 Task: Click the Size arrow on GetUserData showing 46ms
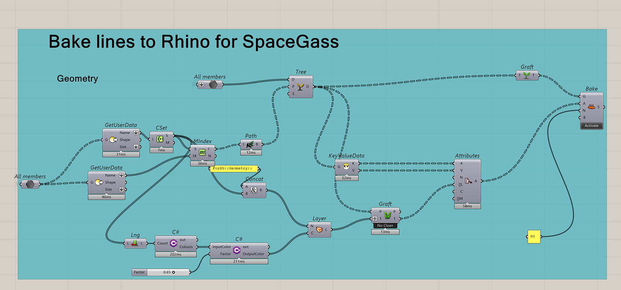tap(122, 190)
